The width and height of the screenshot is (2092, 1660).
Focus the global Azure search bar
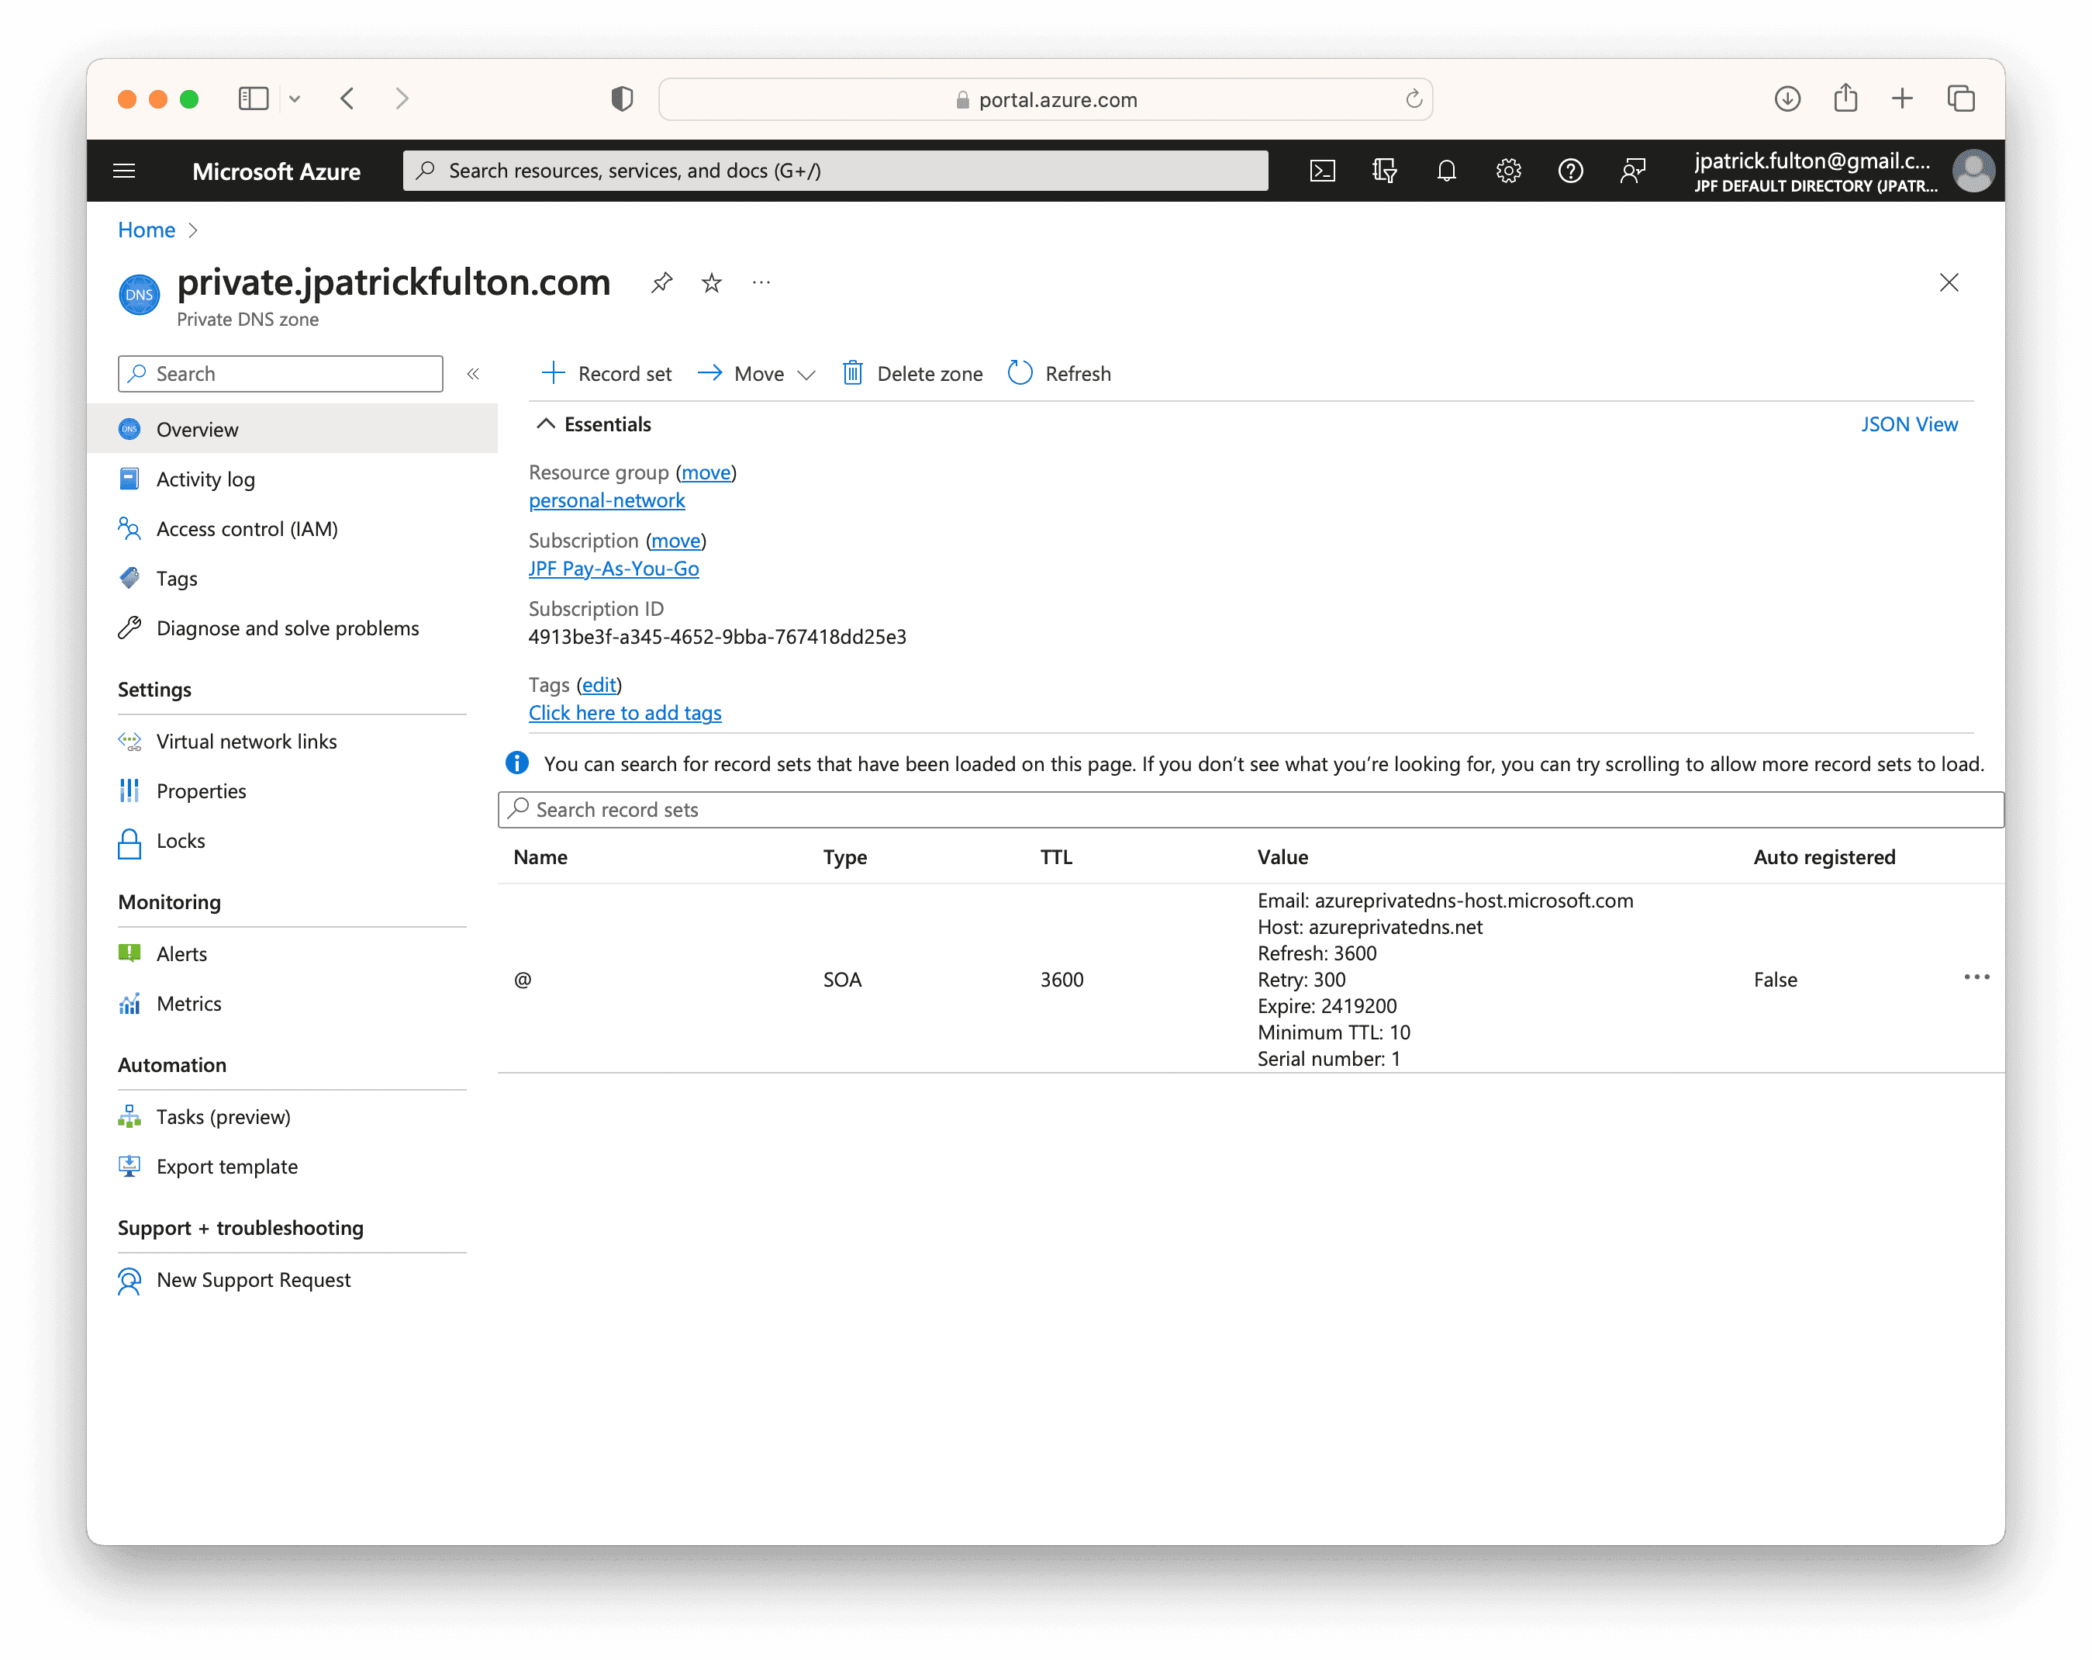[x=835, y=171]
